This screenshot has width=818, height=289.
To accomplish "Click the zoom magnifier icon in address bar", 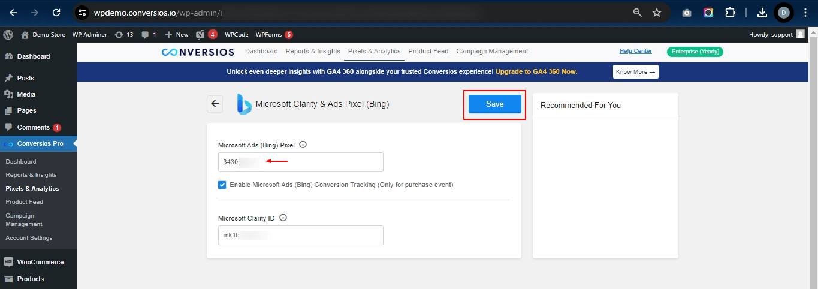I will [x=638, y=12].
